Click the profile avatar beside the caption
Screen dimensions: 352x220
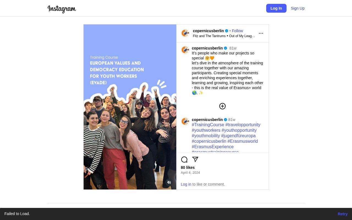click(185, 50)
